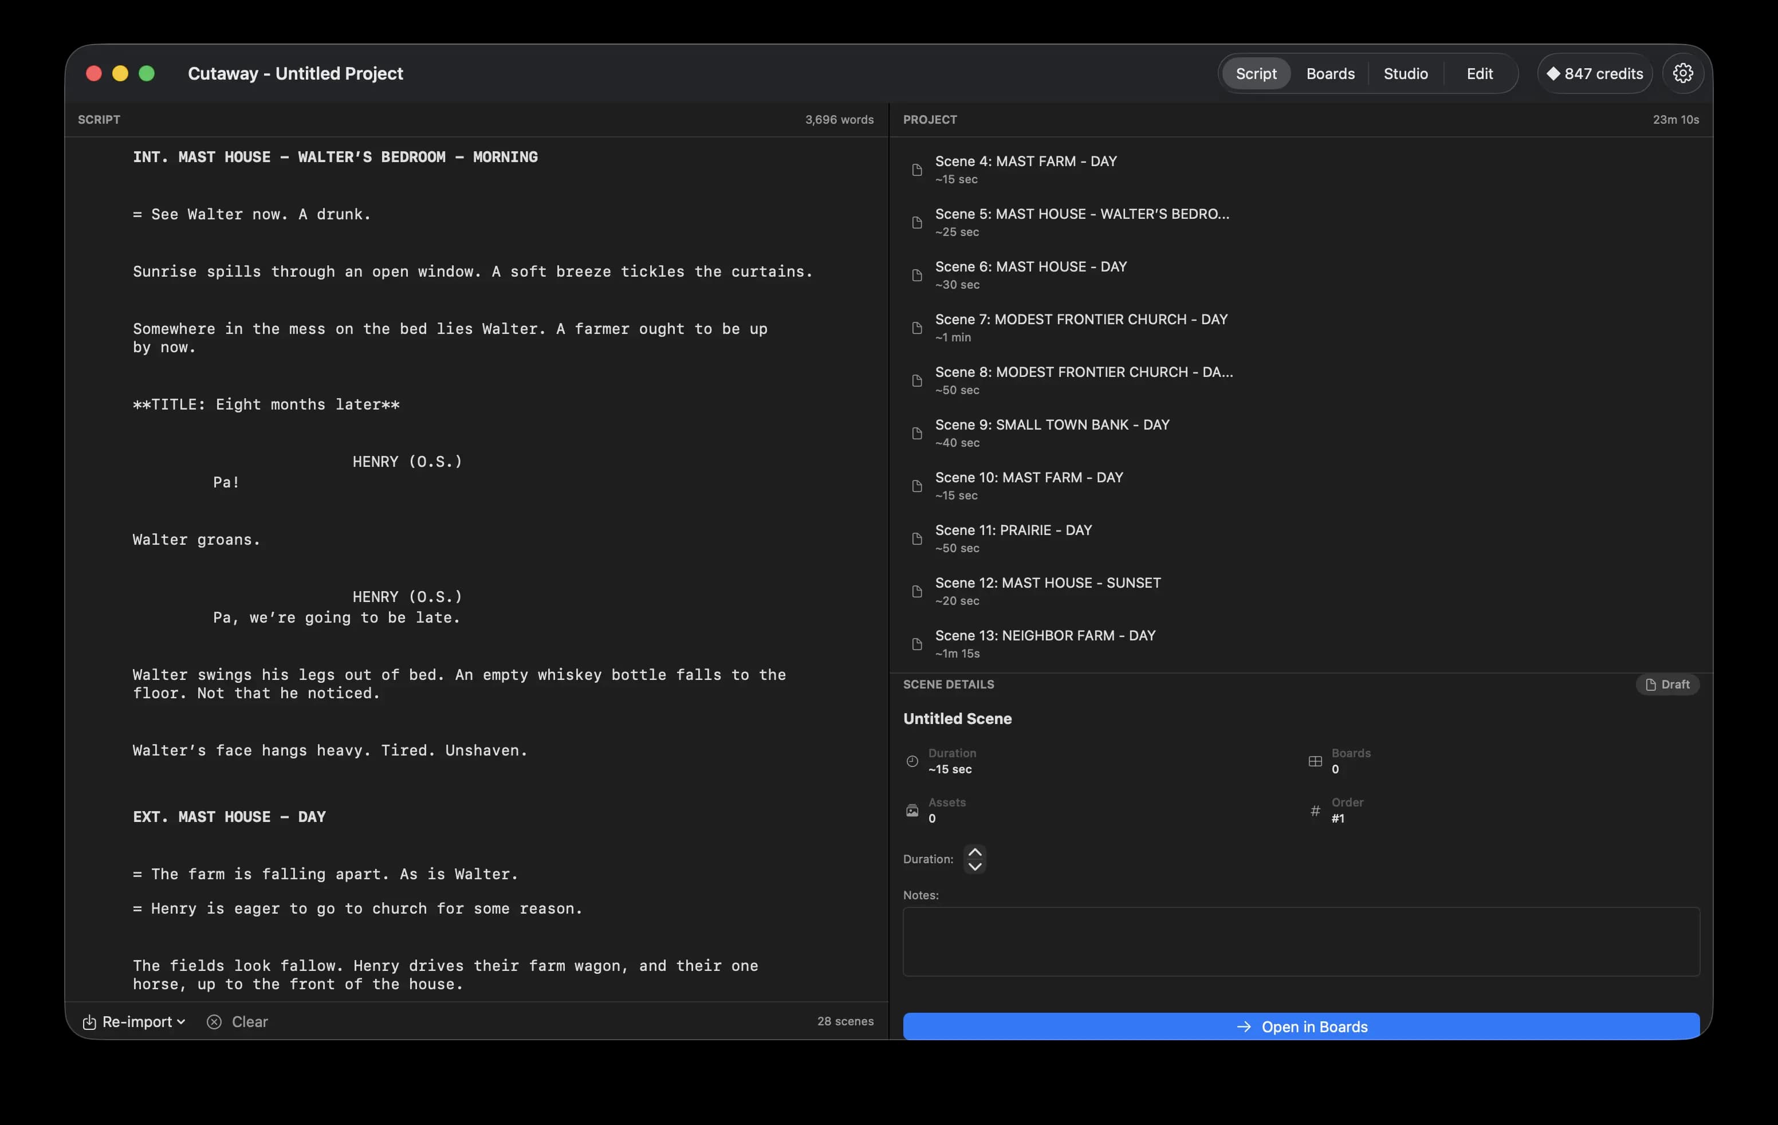
Task: Click the 847 credits diamond badge
Action: click(1594, 73)
